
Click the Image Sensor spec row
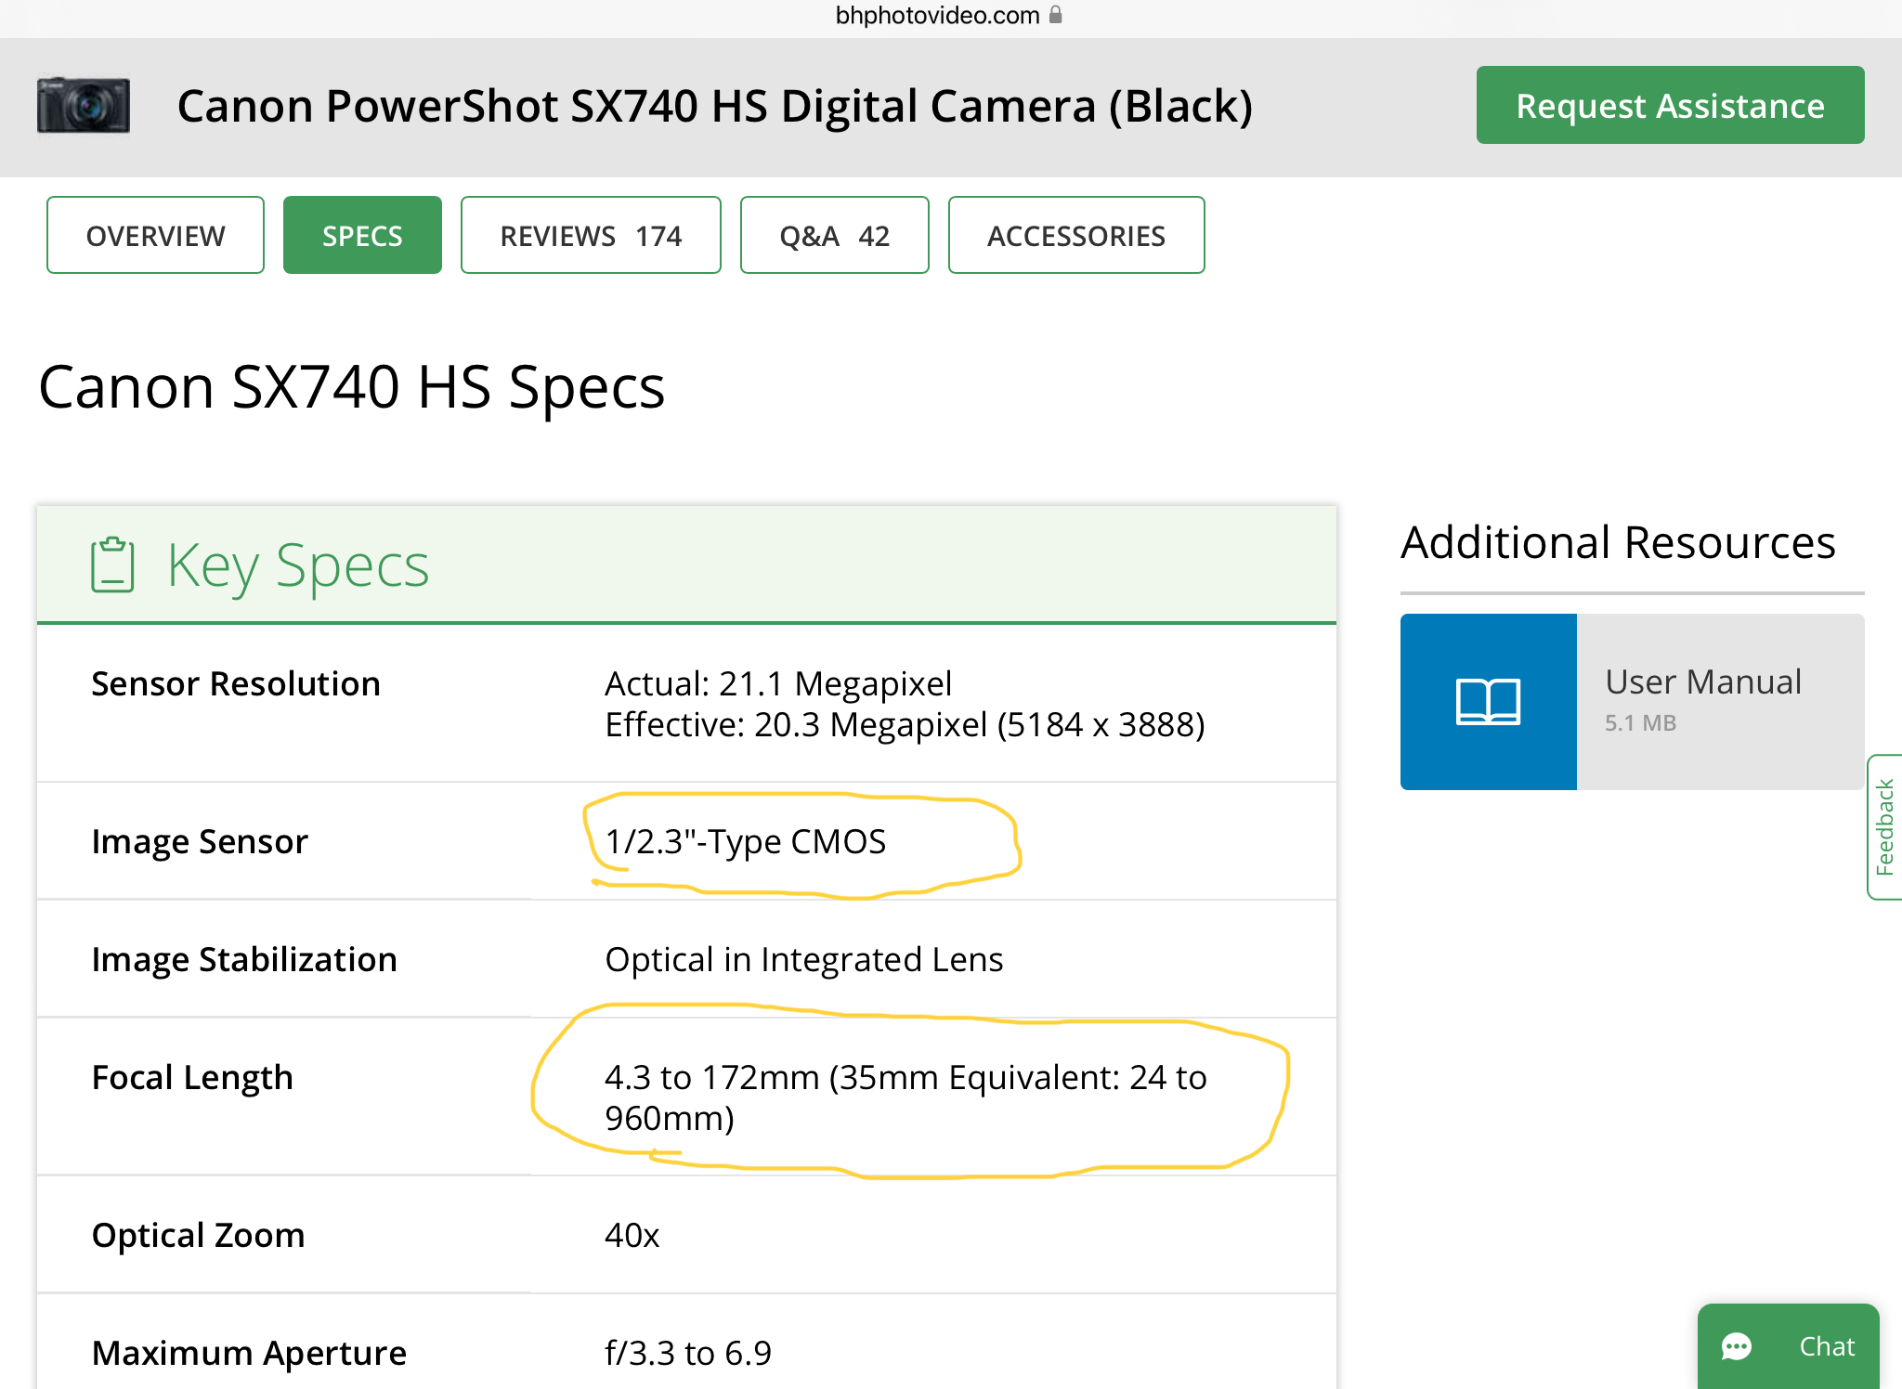200,841
